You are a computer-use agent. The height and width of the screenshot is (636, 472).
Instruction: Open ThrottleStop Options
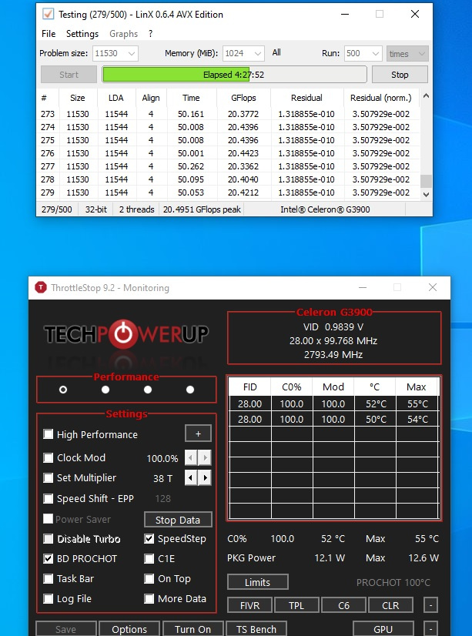tap(129, 629)
